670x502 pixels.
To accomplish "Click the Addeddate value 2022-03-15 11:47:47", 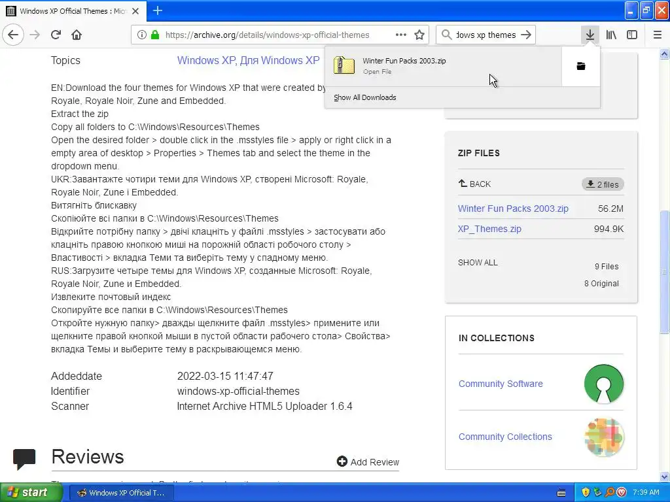I will pyautogui.click(x=225, y=376).
